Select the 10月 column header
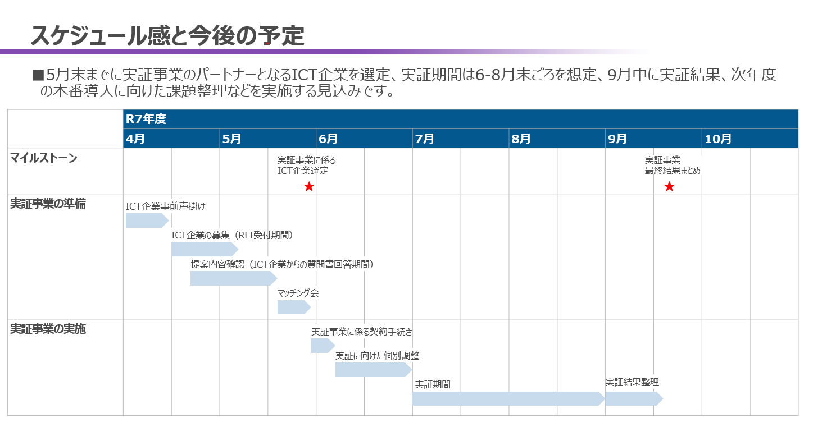Viewport: 813px width, 441px height. coord(750,139)
